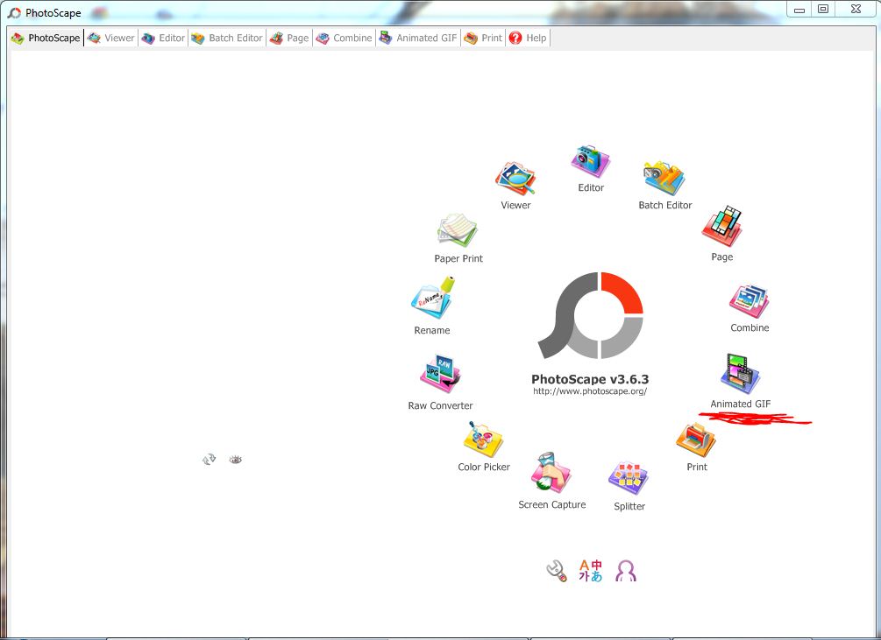881x640 pixels.
Task: Minimize the PhotoScape window
Action: (799, 9)
